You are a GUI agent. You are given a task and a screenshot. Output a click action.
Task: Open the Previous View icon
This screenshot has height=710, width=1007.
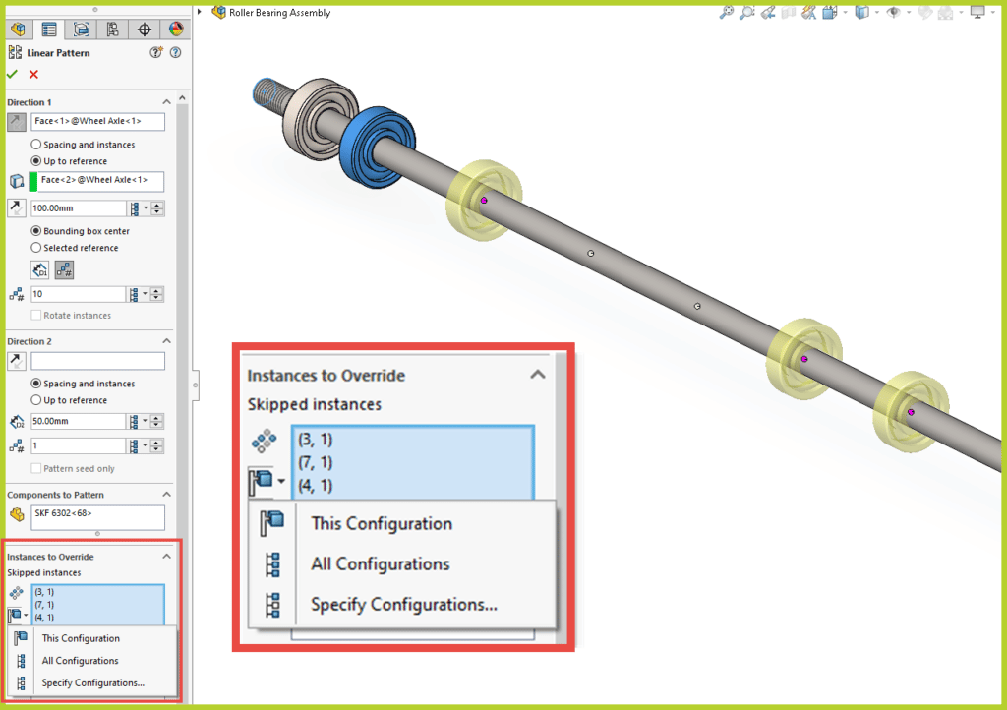pos(768,13)
